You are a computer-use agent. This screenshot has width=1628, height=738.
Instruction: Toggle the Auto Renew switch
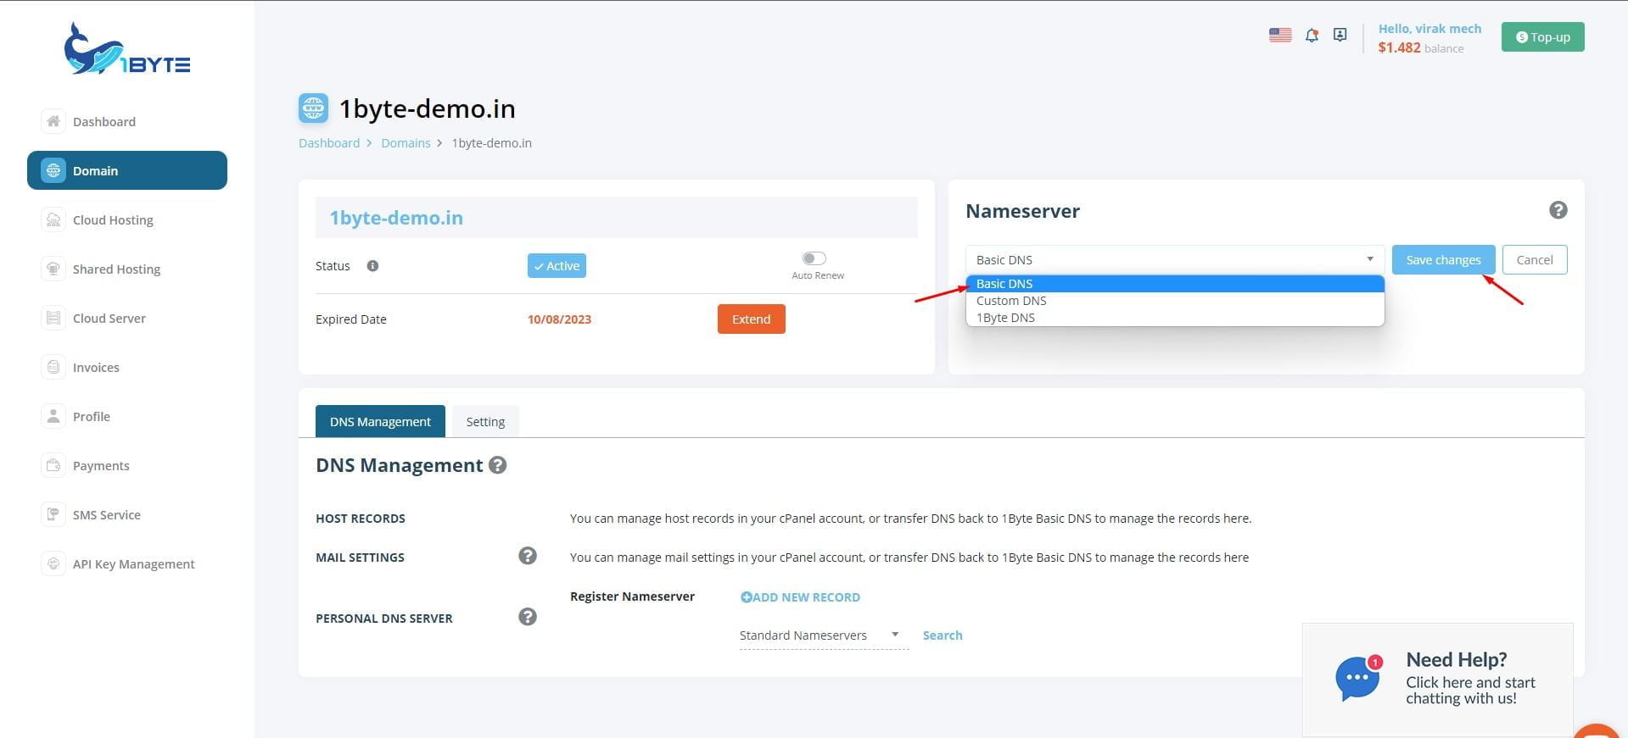(814, 258)
